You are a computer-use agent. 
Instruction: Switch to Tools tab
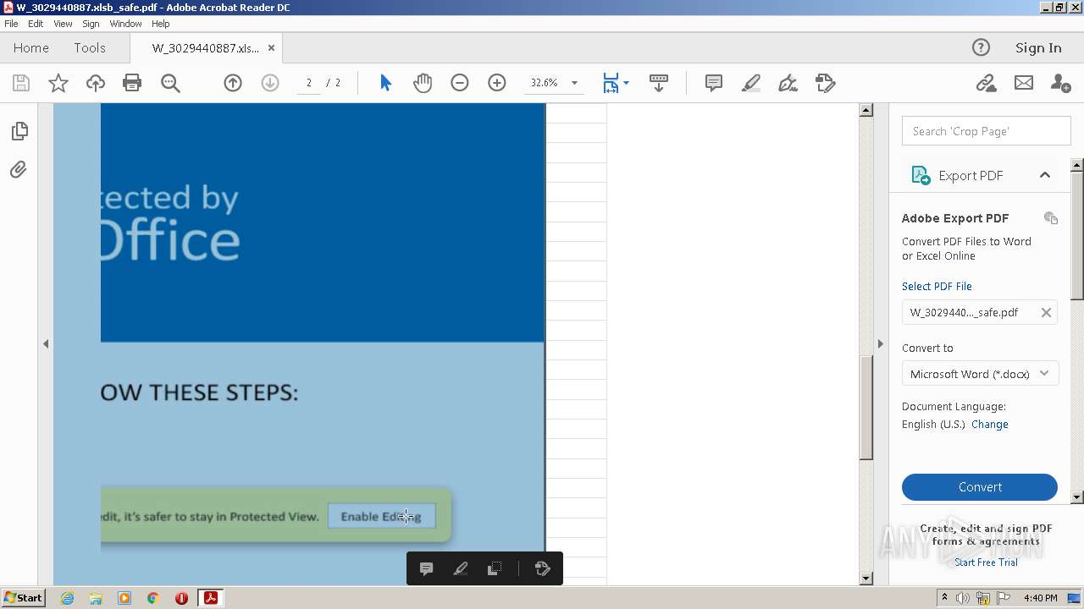90,47
